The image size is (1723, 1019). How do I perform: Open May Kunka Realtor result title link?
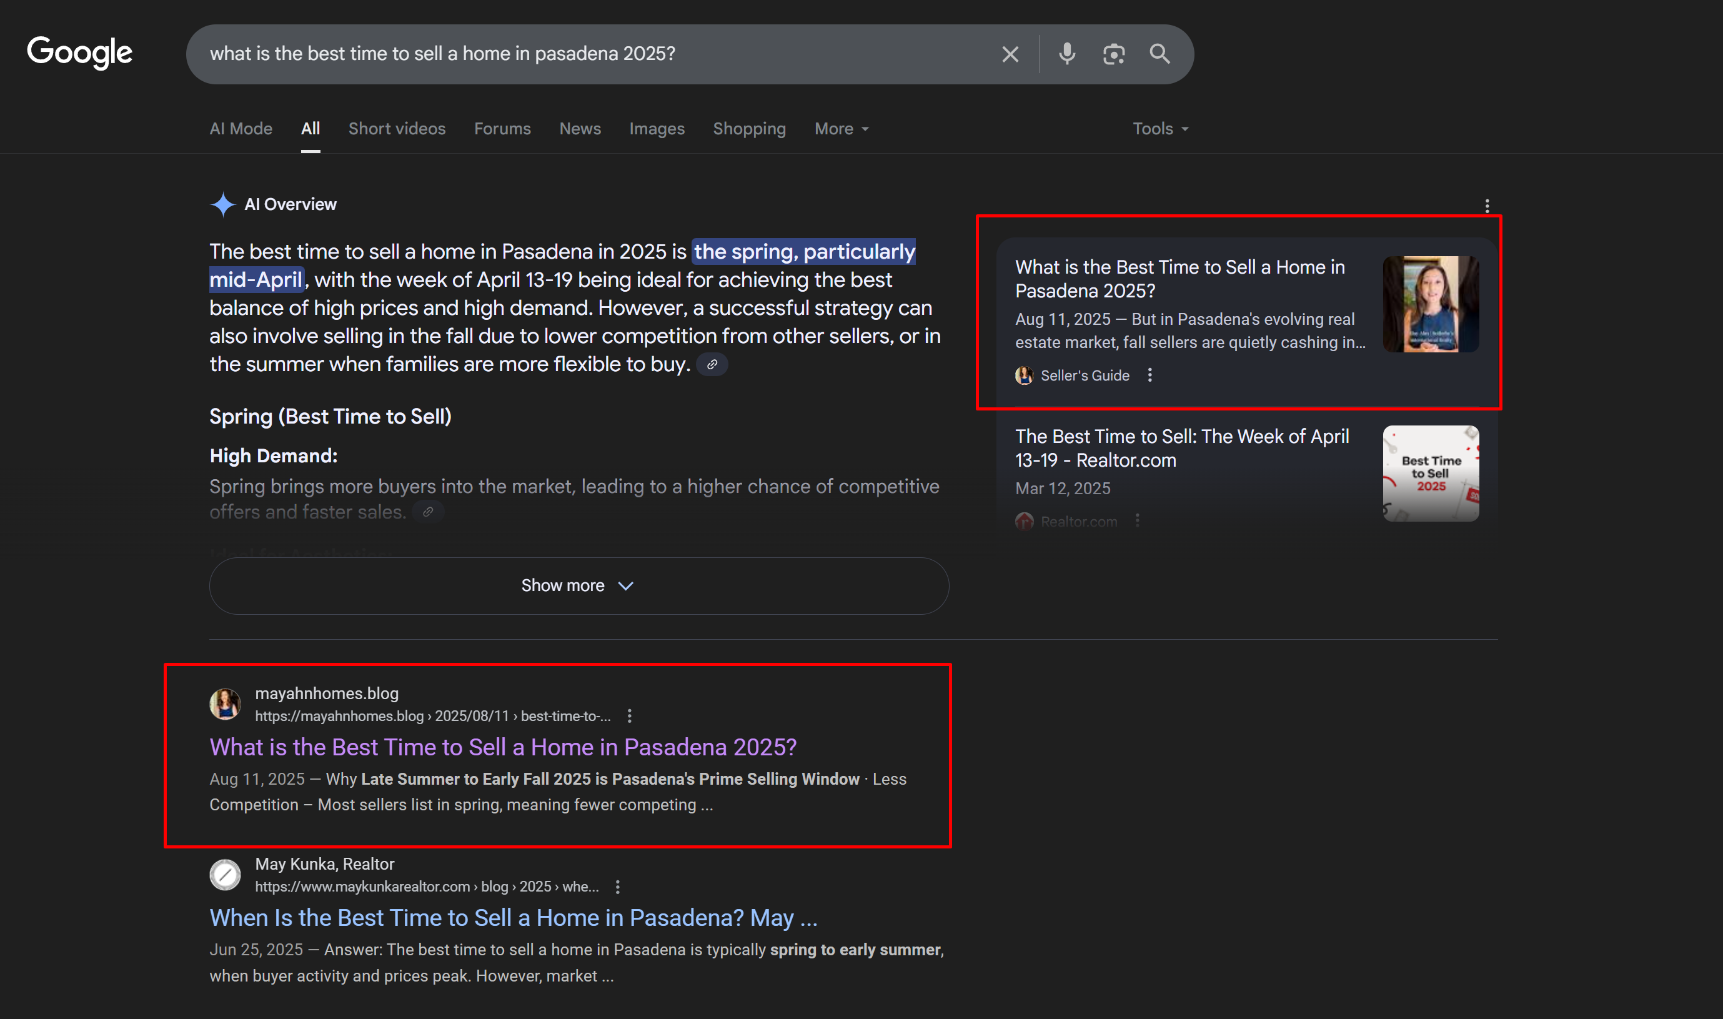(x=513, y=917)
